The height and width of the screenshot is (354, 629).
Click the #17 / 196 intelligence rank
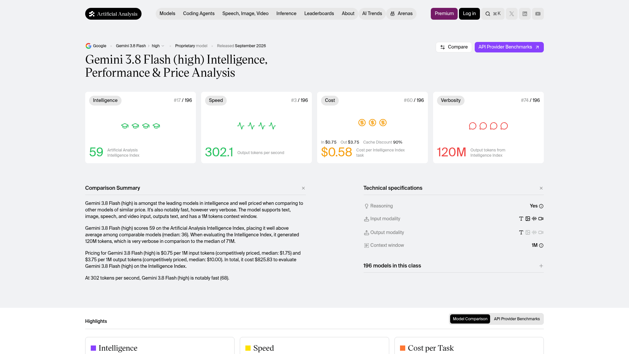183,100
